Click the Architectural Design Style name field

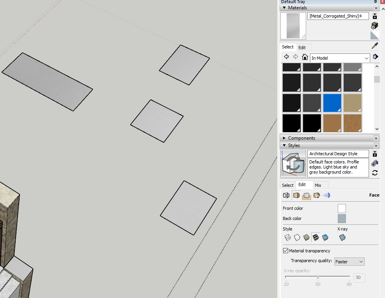[x=338, y=154]
